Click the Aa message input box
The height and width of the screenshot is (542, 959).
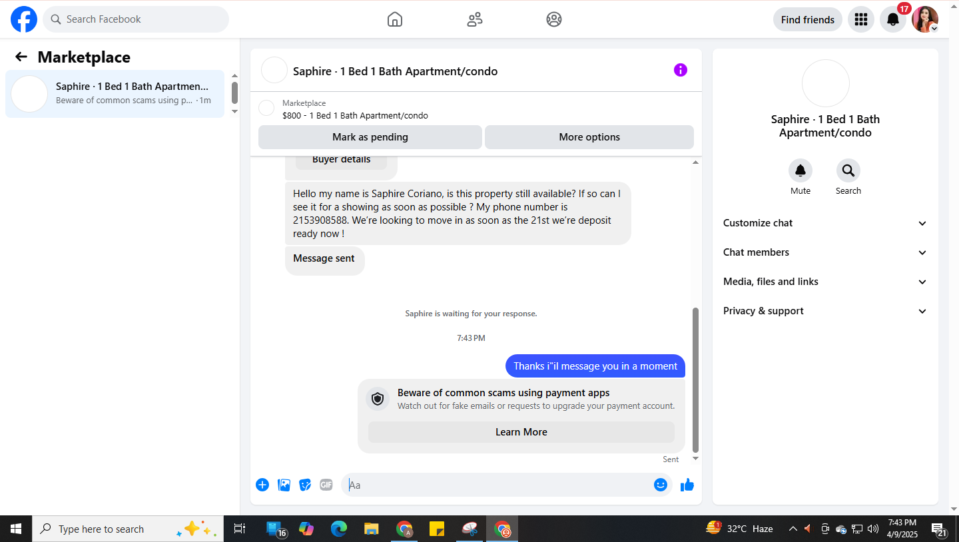[x=506, y=485]
